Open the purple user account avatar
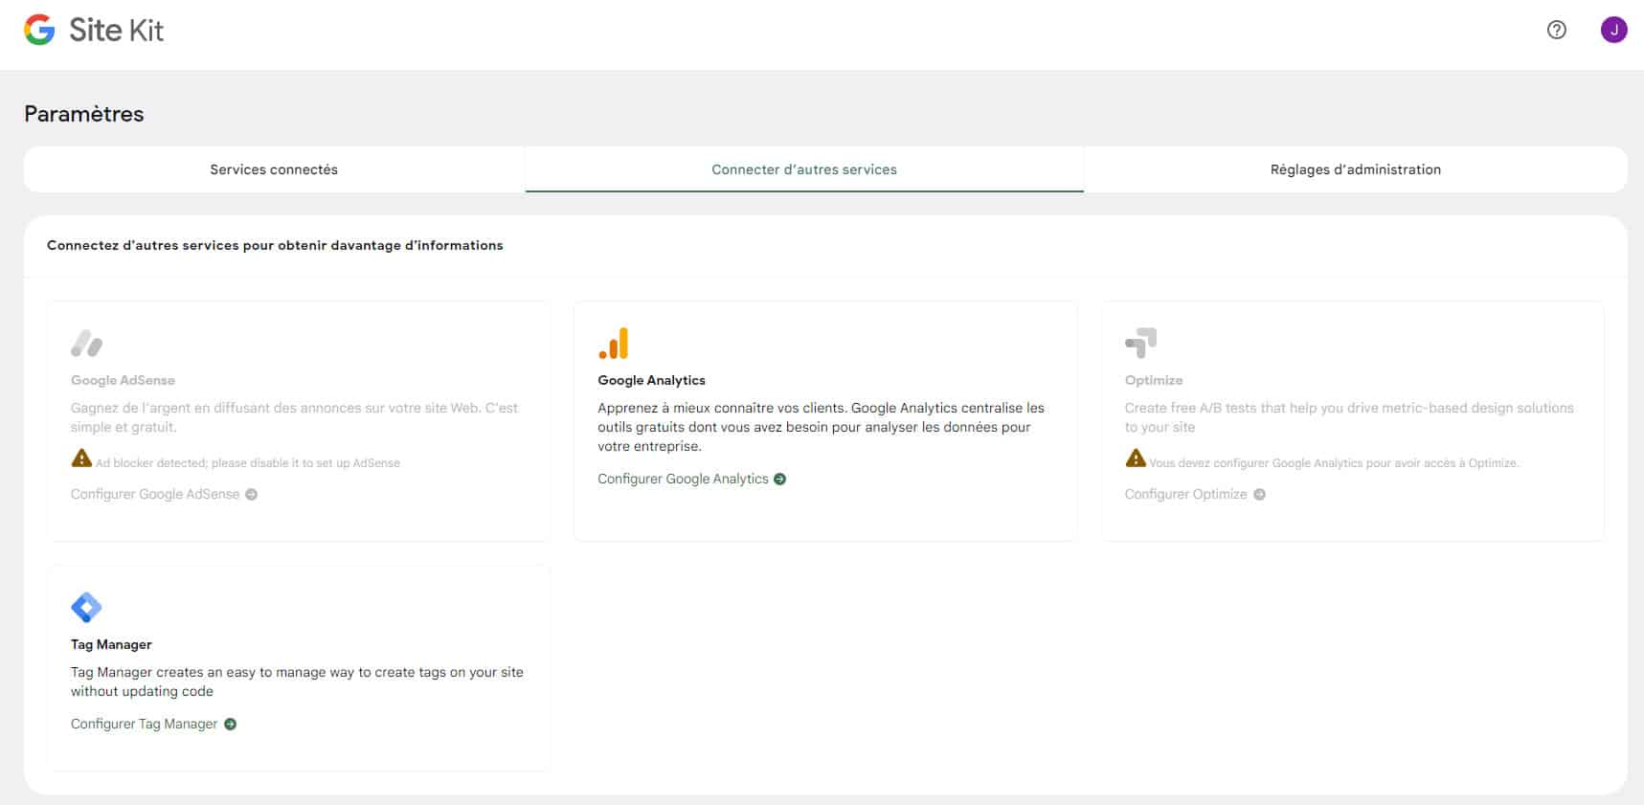This screenshot has height=805, width=1644. [1613, 30]
